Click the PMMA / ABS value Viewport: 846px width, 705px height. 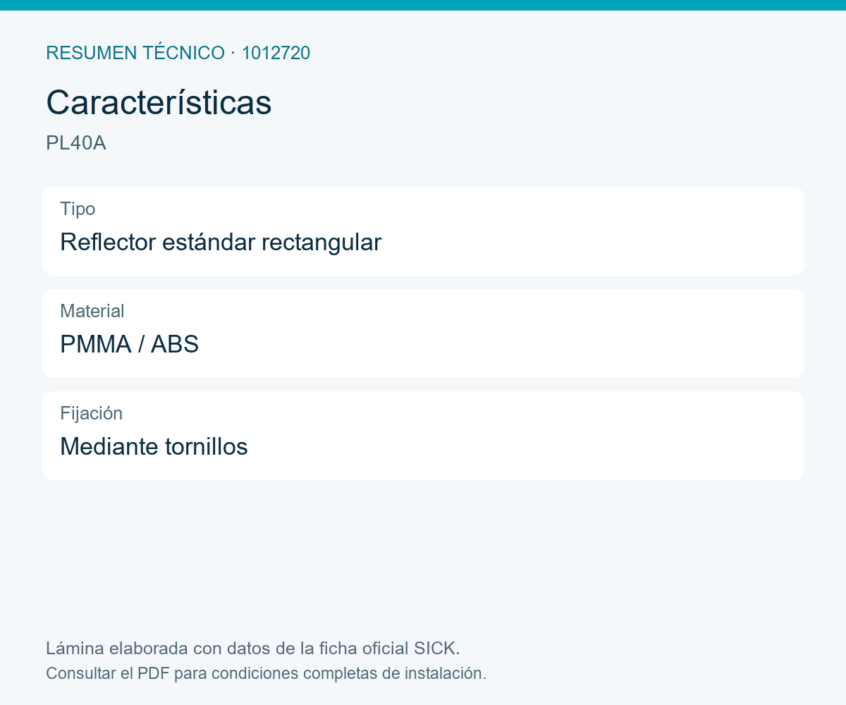(129, 344)
